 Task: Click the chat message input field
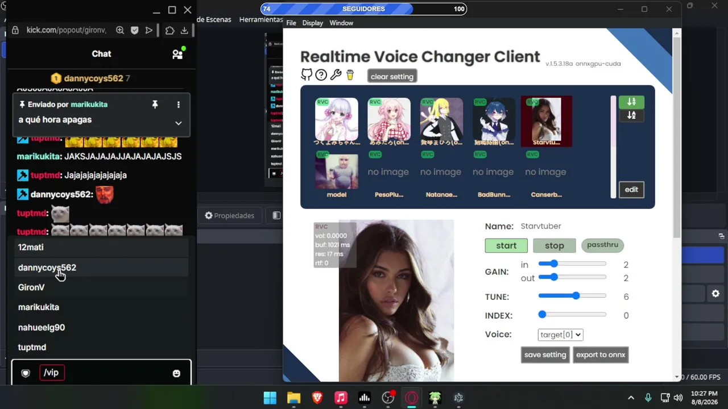tap(101, 373)
